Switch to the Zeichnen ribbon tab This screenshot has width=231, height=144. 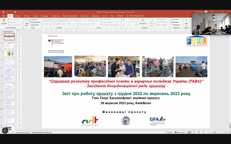pyautogui.click(x=27, y=16)
